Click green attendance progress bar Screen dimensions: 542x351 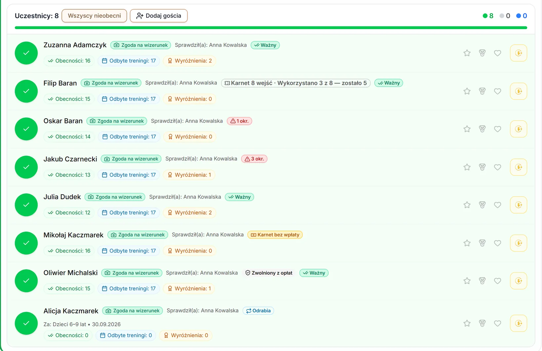(x=271, y=28)
